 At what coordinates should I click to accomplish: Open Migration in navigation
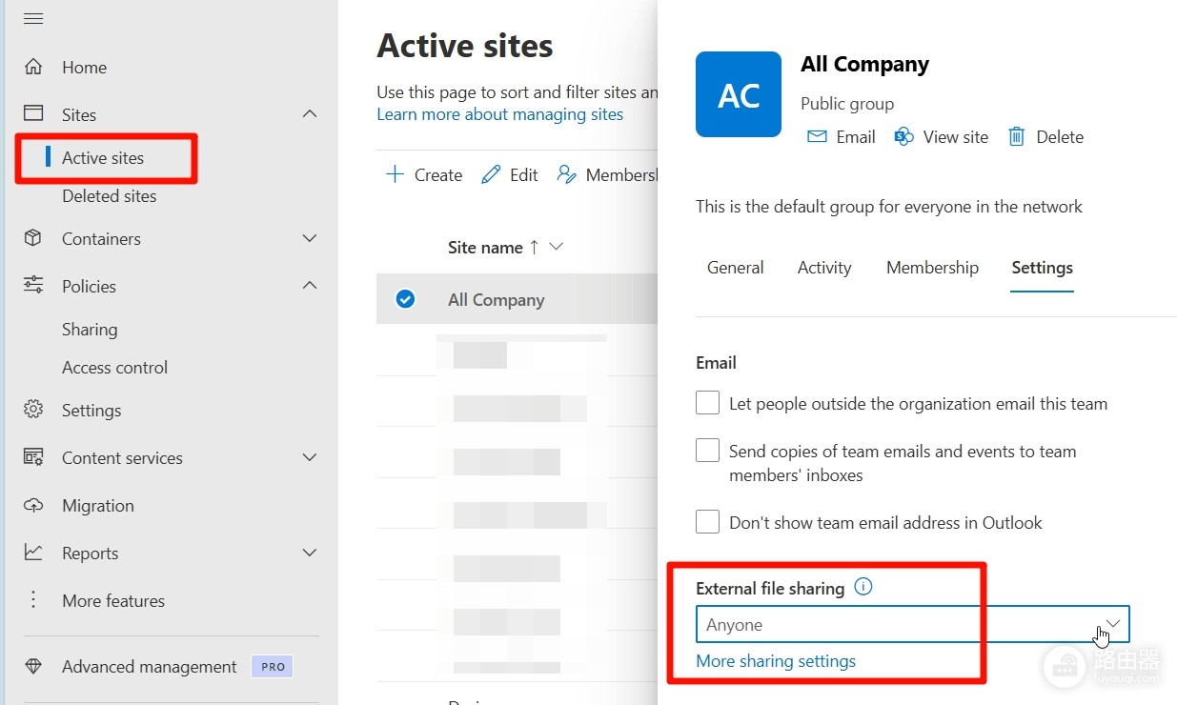click(x=97, y=506)
